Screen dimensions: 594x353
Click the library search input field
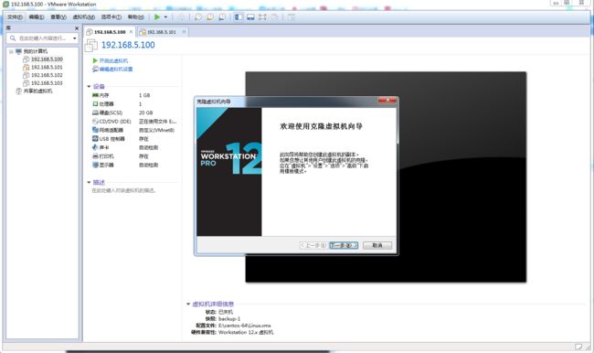tap(42, 38)
